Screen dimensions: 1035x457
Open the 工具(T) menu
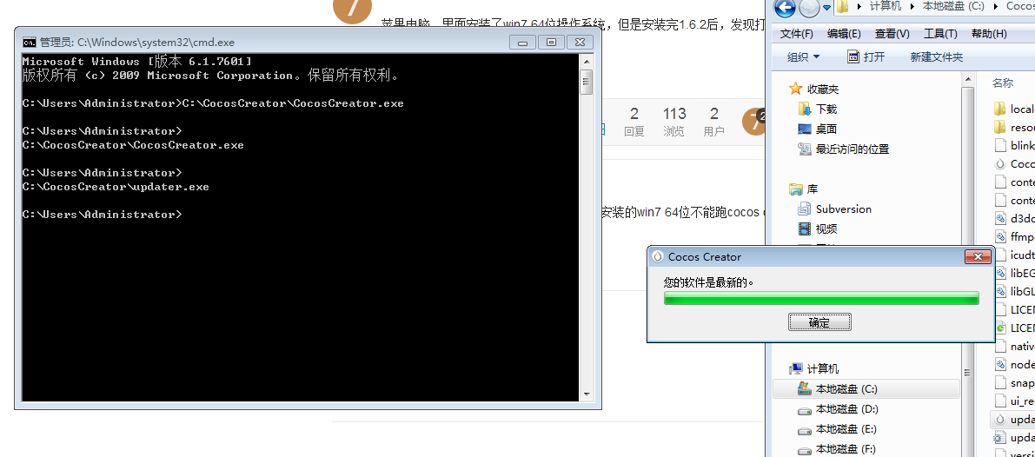click(x=940, y=34)
